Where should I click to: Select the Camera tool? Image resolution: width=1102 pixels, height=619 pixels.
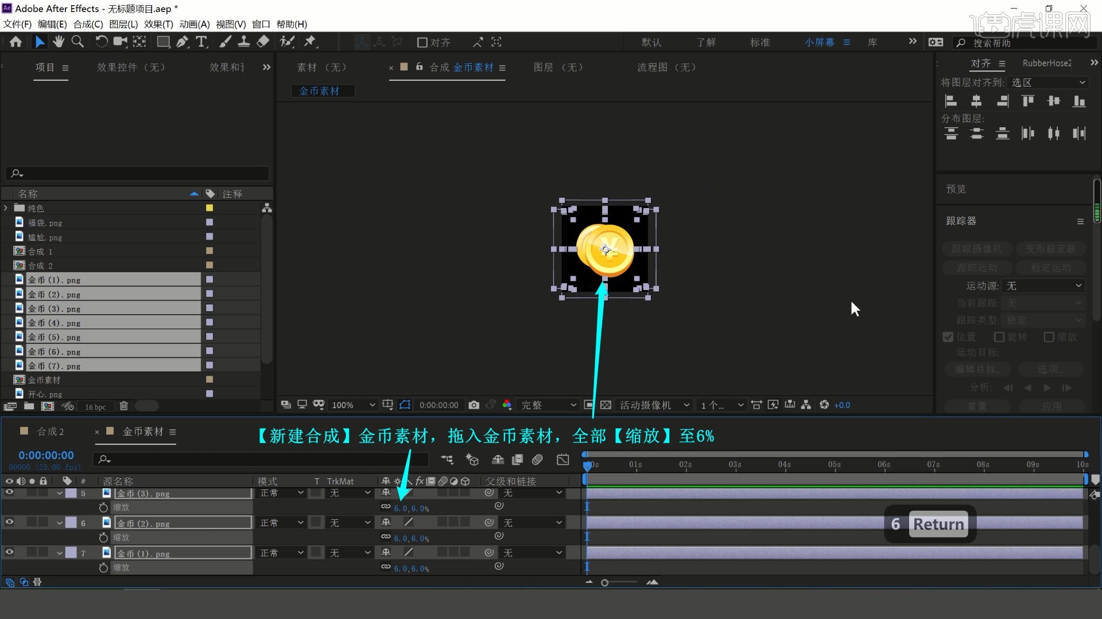tap(121, 42)
